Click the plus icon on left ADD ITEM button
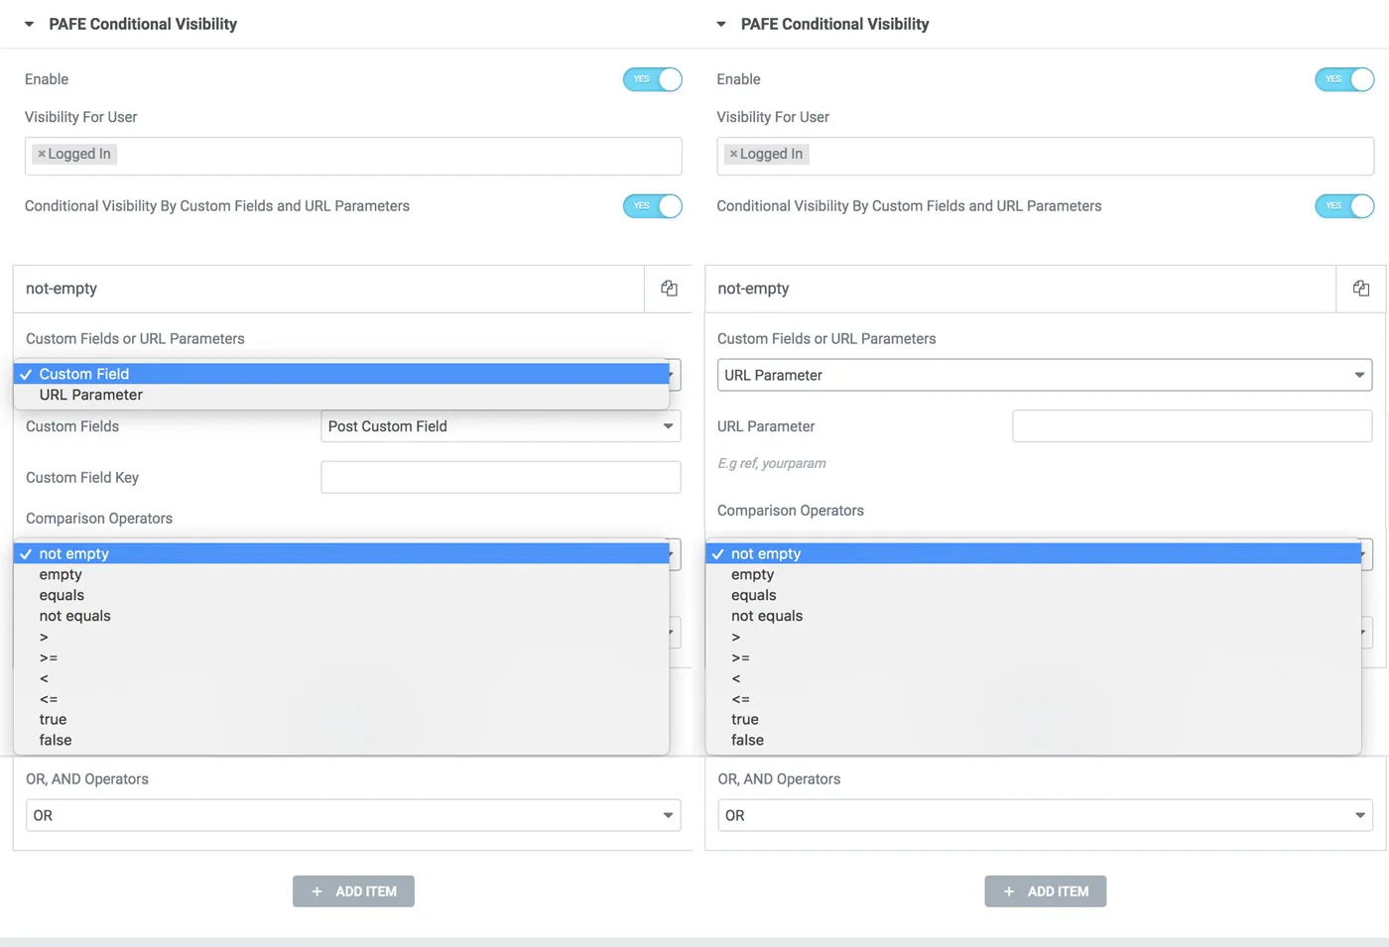1389x947 pixels. [317, 890]
